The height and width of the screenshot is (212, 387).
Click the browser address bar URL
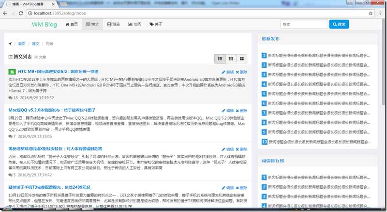(x=60, y=14)
